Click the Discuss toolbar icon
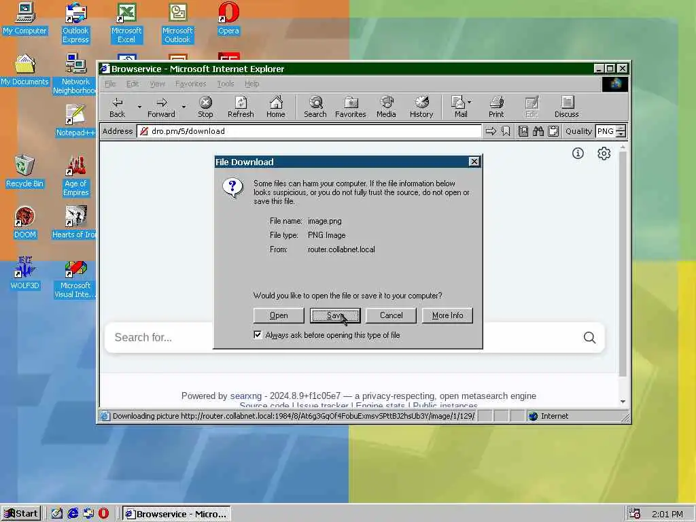 coord(567,107)
